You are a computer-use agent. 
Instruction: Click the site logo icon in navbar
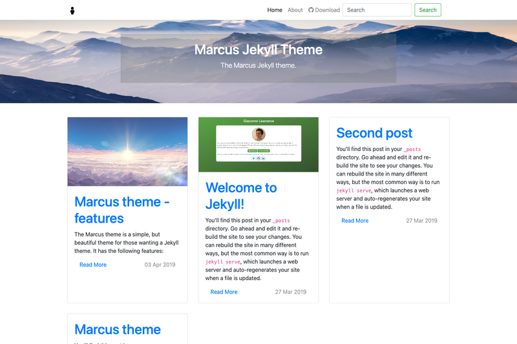pos(72,11)
